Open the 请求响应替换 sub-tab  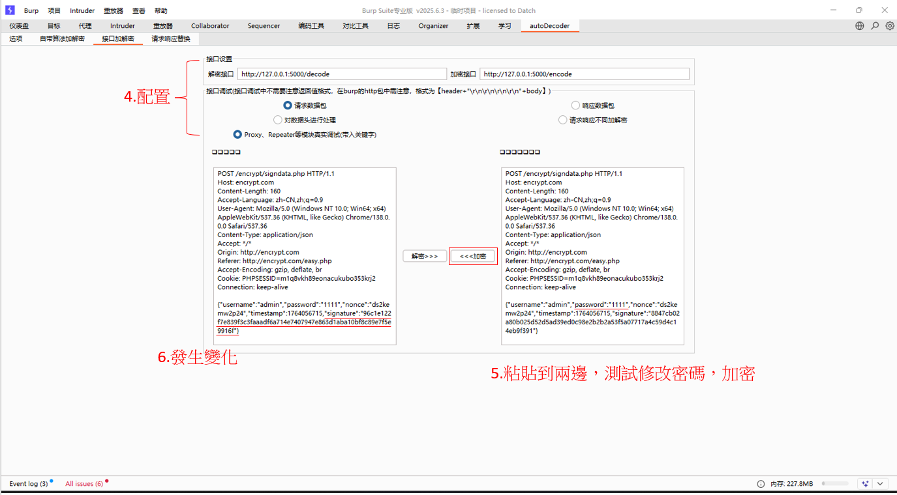pyautogui.click(x=171, y=39)
